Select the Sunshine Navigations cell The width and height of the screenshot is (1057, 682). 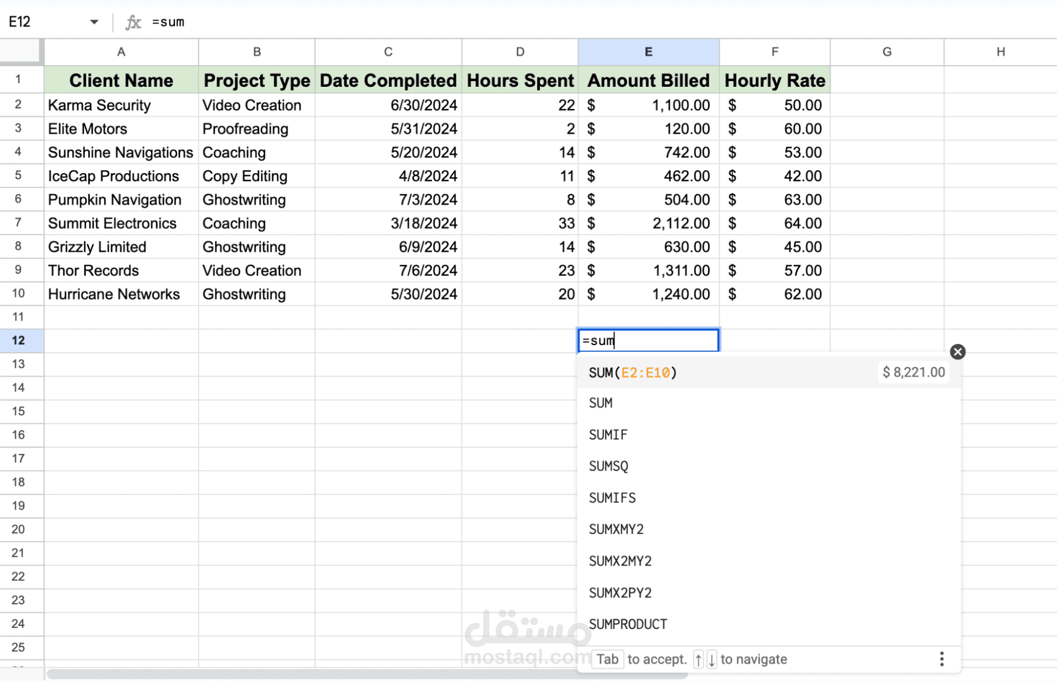(121, 152)
